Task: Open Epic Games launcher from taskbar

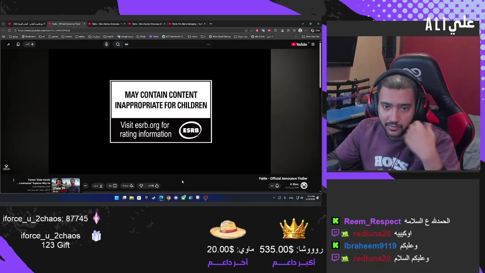Action: (x=146, y=198)
